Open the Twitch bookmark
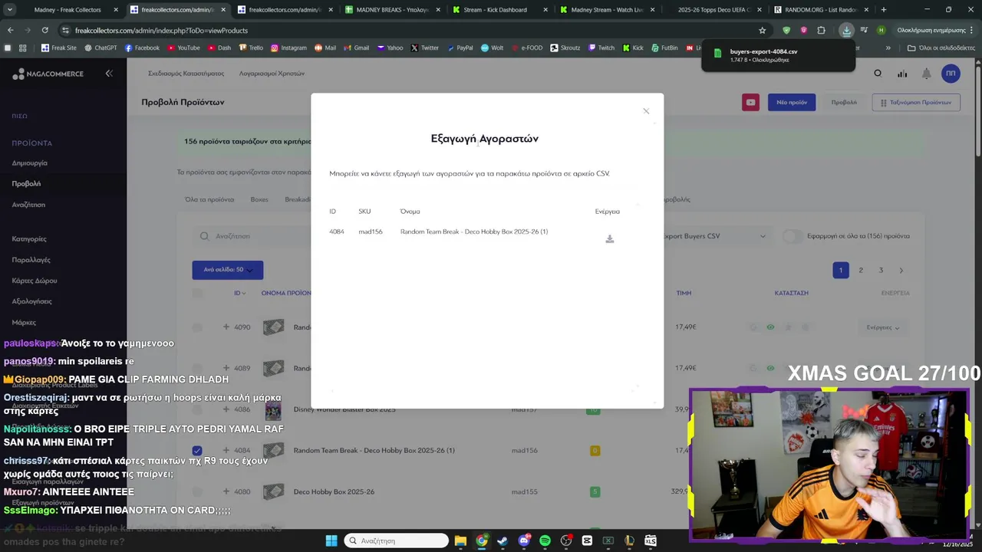 (601, 48)
